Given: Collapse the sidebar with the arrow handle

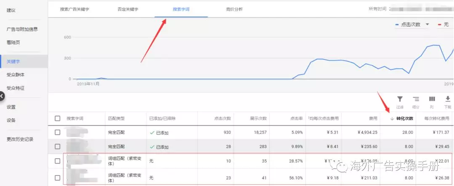Looking at the screenshot, I should tap(2, 96).
